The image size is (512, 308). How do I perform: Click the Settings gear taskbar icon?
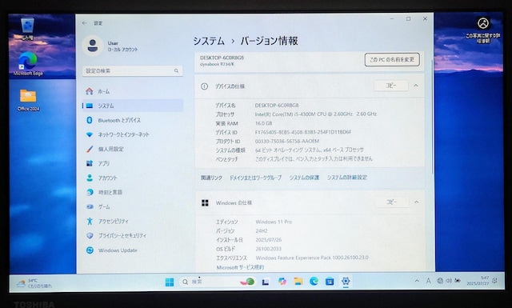click(x=346, y=281)
